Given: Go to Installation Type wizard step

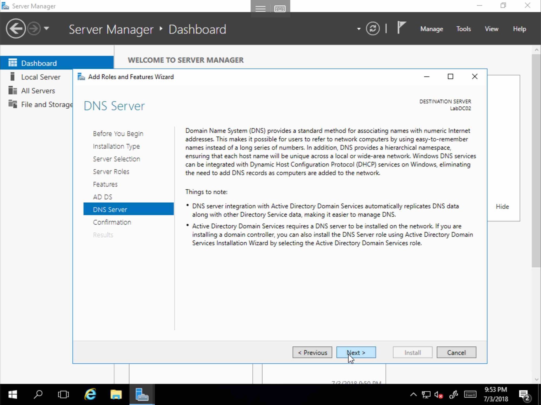Looking at the screenshot, I should click(x=116, y=146).
